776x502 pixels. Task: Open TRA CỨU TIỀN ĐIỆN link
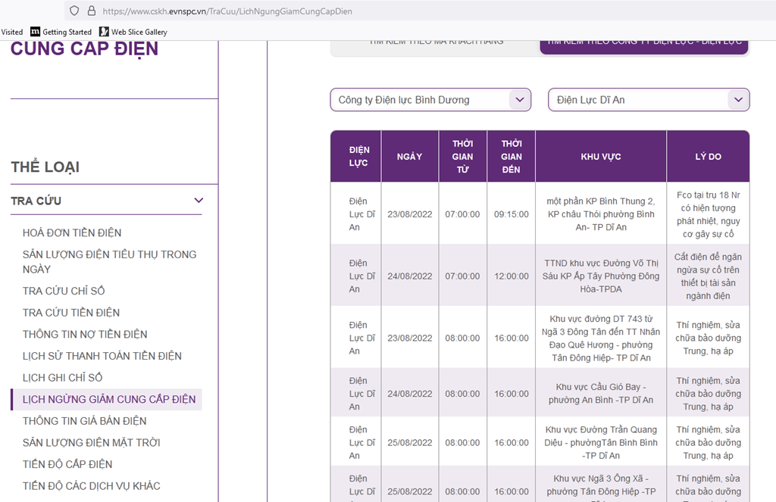70,313
